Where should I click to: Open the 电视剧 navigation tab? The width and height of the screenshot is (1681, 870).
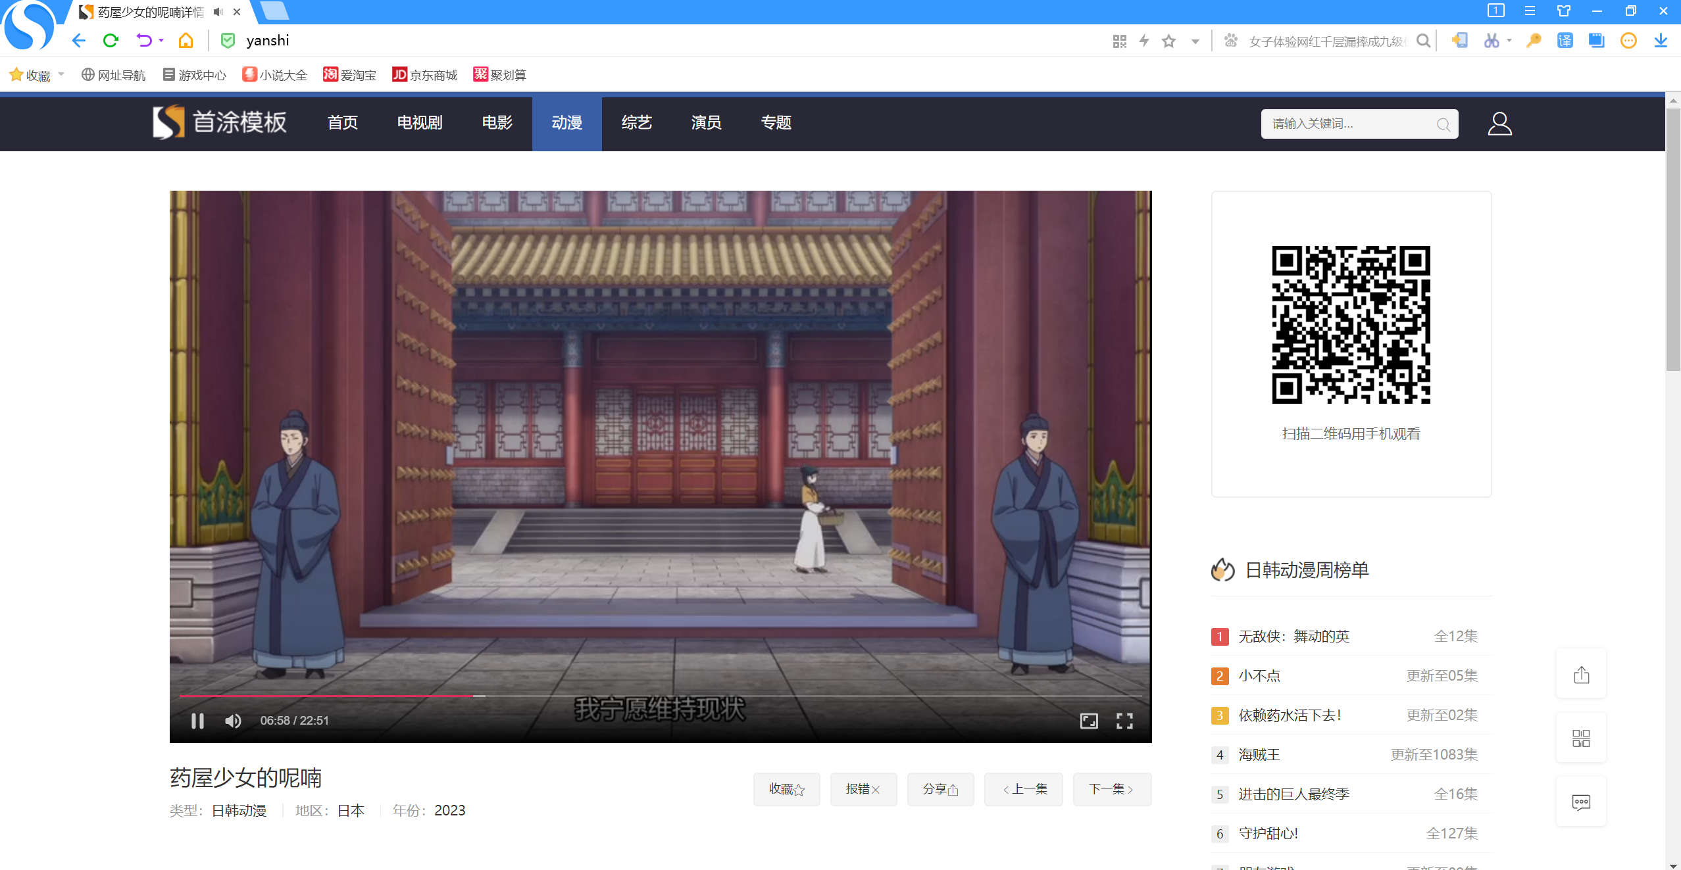(419, 123)
